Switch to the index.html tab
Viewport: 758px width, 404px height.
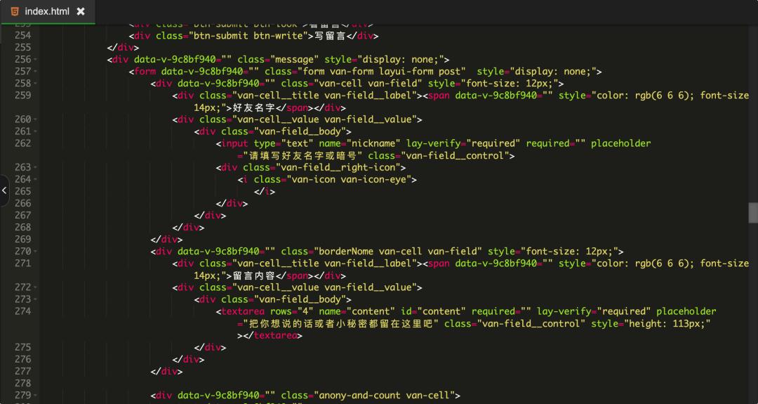point(47,11)
